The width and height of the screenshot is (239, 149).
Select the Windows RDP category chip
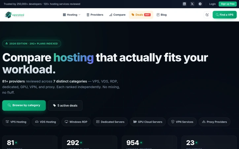pyautogui.click(x=76, y=122)
